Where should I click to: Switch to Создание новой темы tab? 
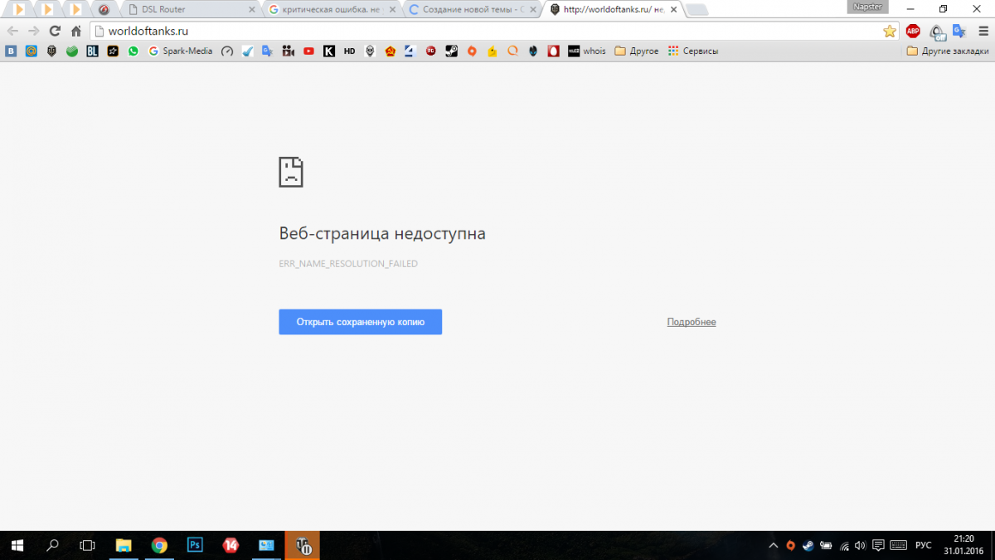point(471,9)
